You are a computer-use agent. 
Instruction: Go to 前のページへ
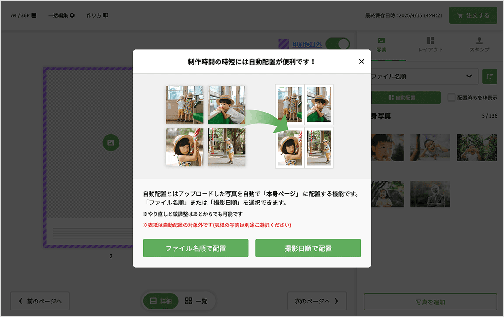40,301
